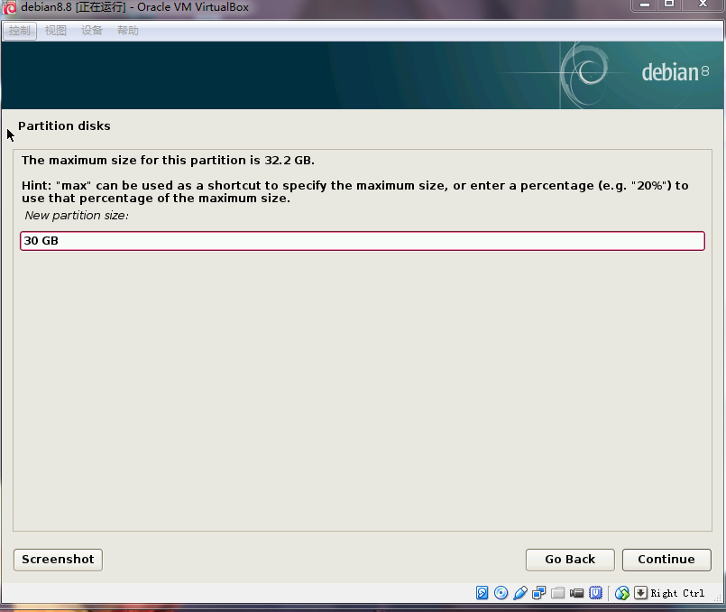Click the Screenshot button

coord(58,560)
